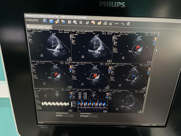
Task: Click the number 1 badge on first thumbnail
Action: 69,60
